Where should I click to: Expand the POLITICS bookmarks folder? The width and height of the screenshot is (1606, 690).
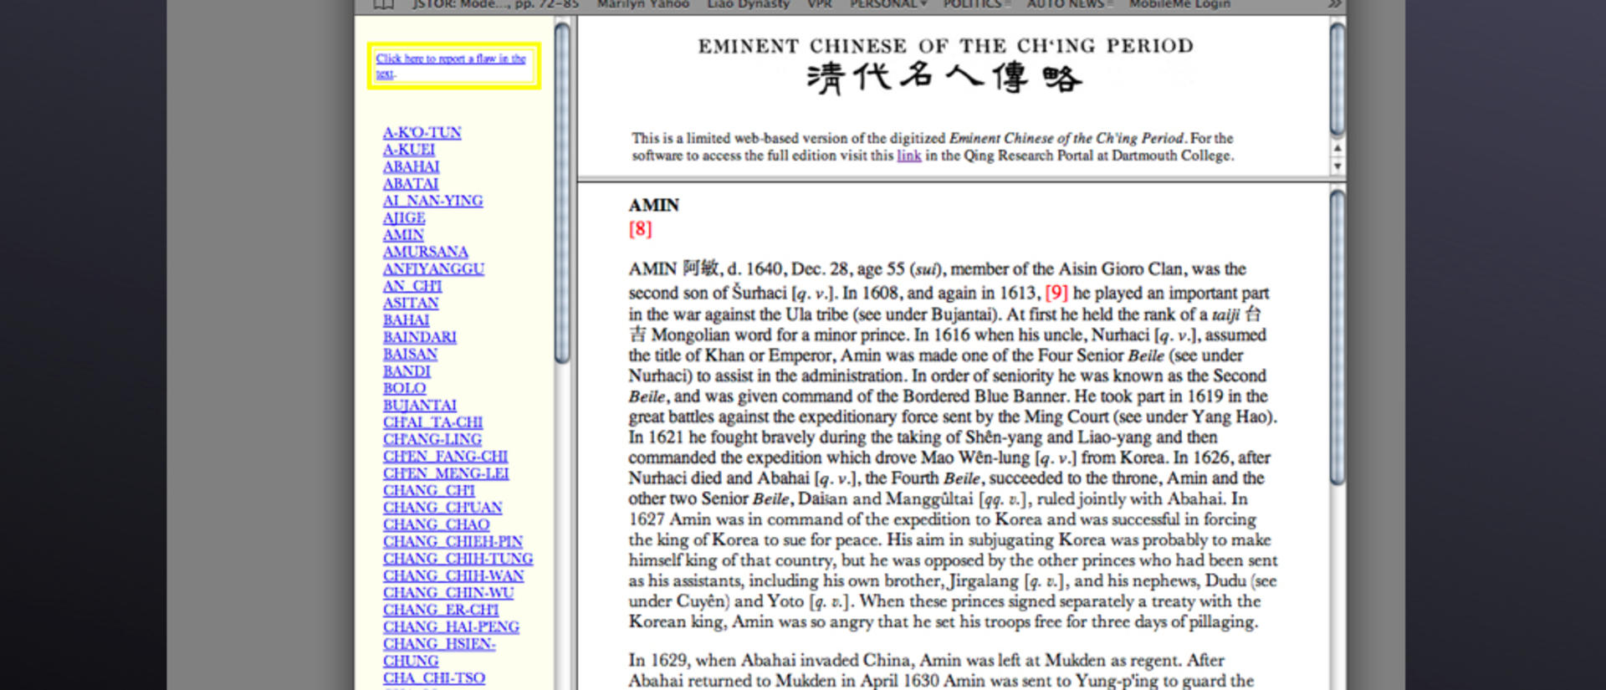[x=977, y=4]
